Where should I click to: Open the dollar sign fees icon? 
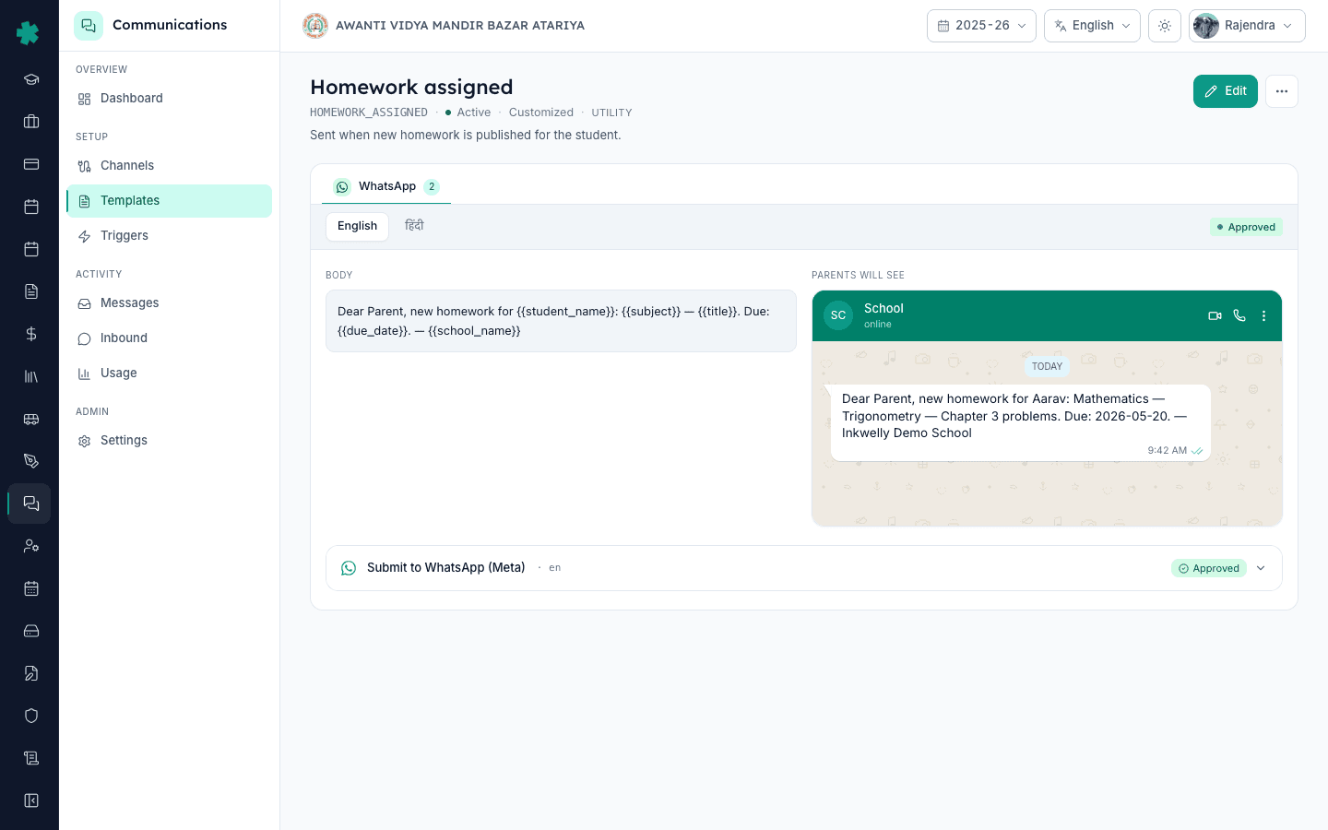[31, 334]
